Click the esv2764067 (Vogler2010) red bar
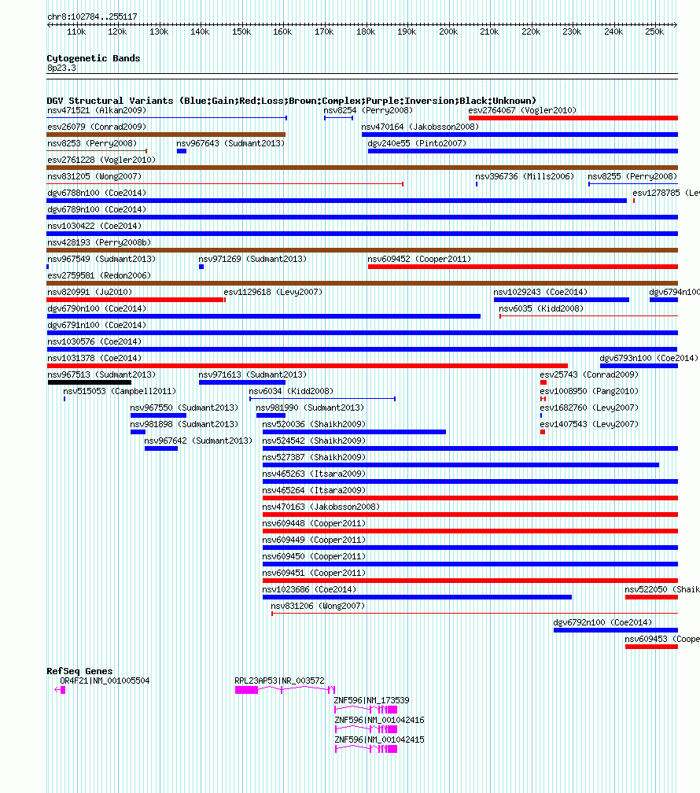The image size is (700, 793). point(573,118)
